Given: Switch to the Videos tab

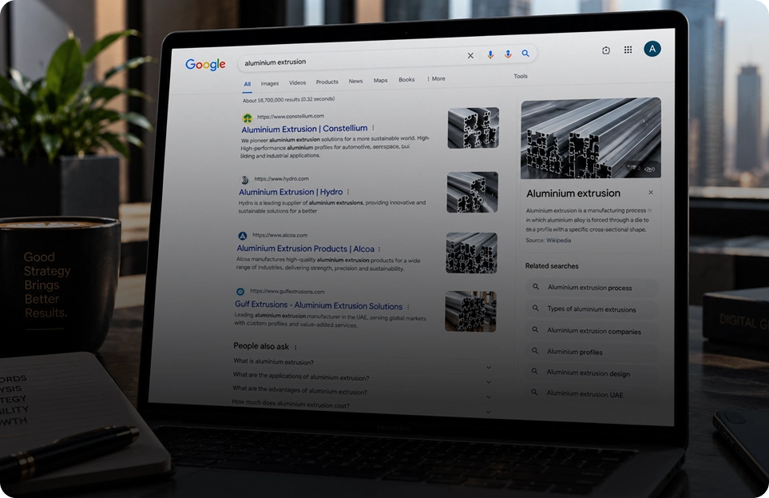Looking at the screenshot, I should (x=297, y=82).
